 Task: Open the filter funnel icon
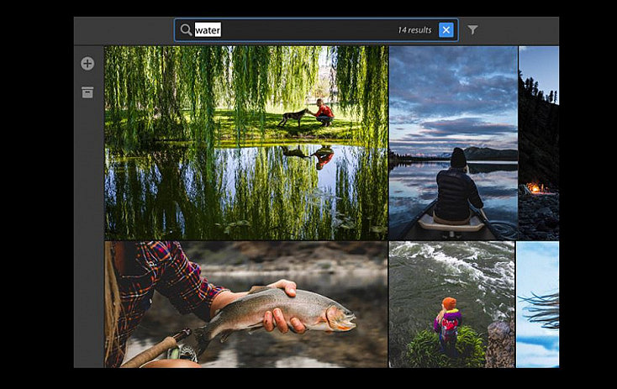point(472,30)
